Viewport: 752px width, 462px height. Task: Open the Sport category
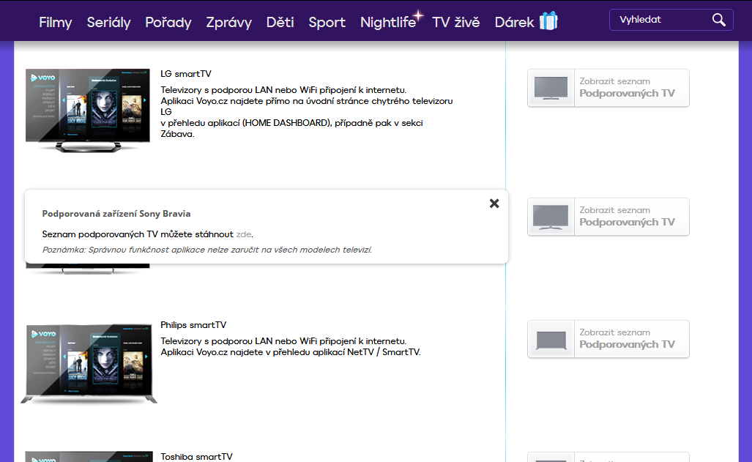(x=327, y=23)
